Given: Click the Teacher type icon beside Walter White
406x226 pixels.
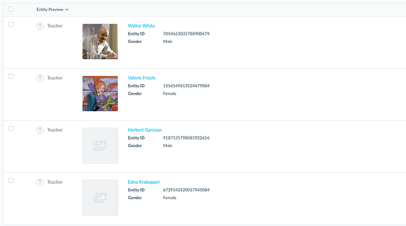Looking at the screenshot, I should click(40, 26).
